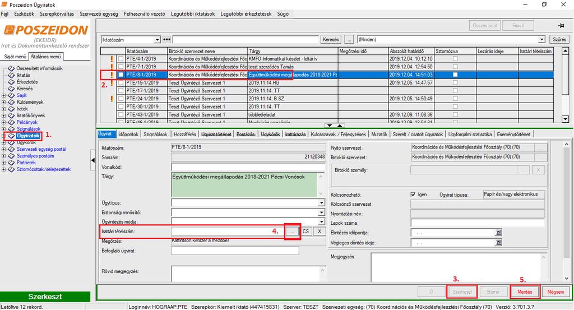Click the diamond icon next to Partnerek
This screenshot has width=574, height=310.
[11, 163]
